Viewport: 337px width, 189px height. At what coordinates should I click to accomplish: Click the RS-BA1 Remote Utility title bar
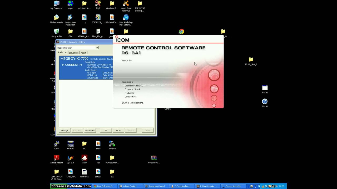[x=84, y=42]
